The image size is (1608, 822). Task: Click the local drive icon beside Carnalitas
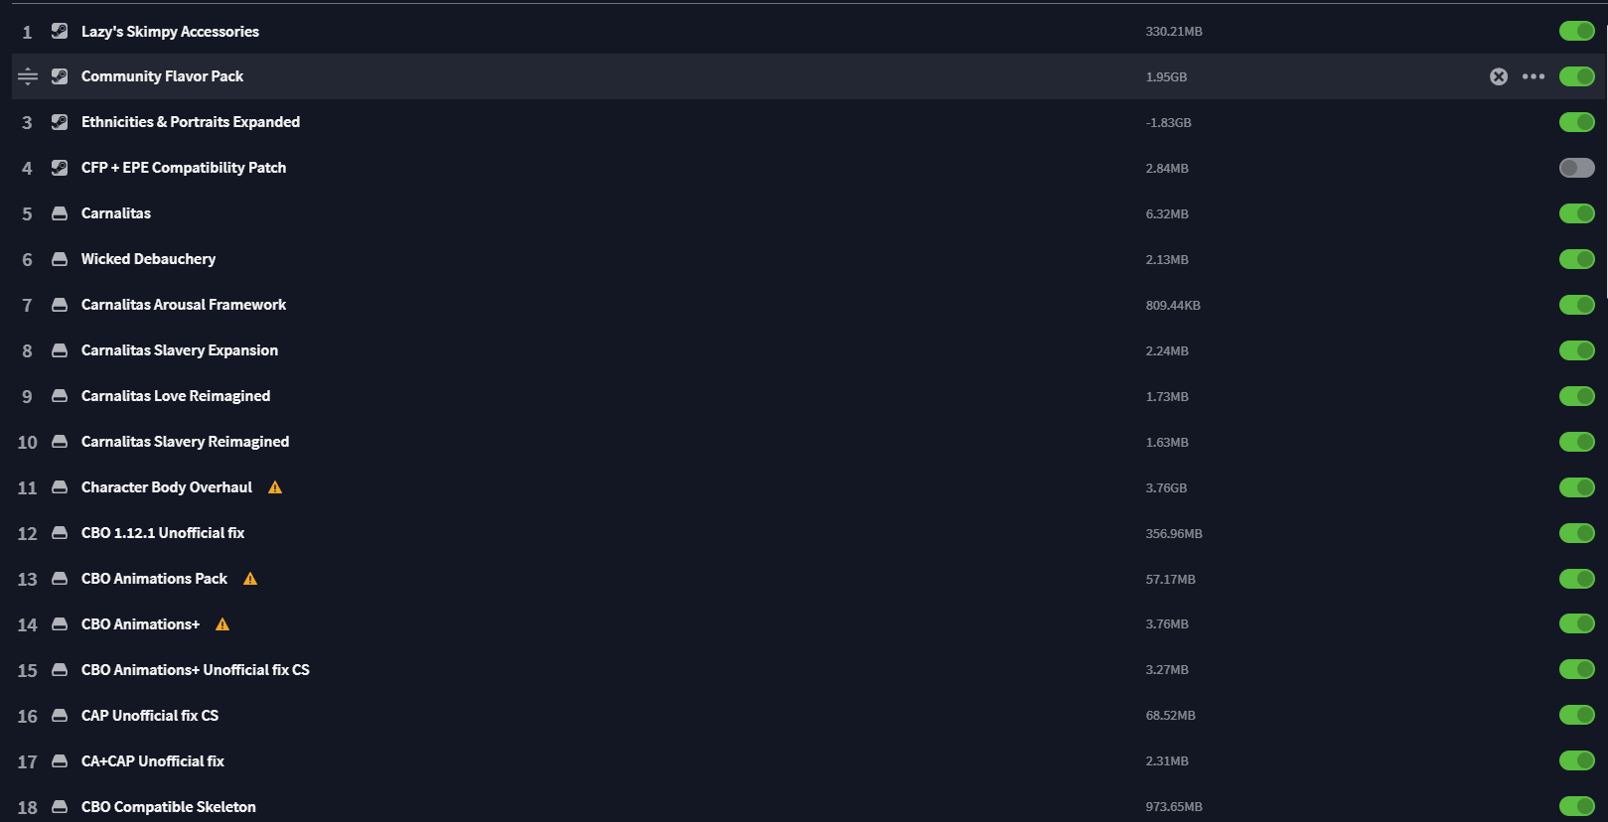tap(60, 213)
